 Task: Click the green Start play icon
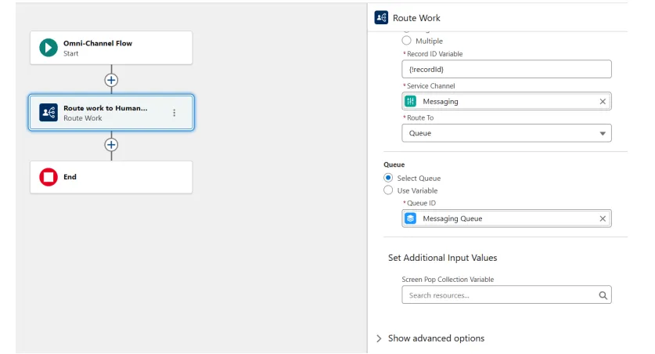pyautogui.click(x=49, y=48)
